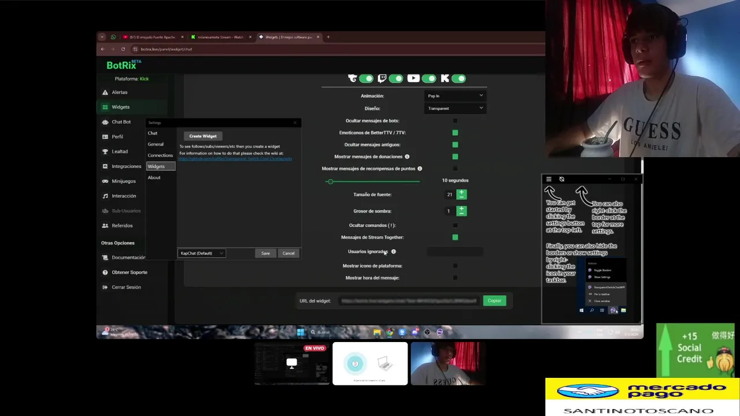Open the wiki GitHub link in Settings
The width and height of the screenshot is (740, 416).
click(235, 159)
